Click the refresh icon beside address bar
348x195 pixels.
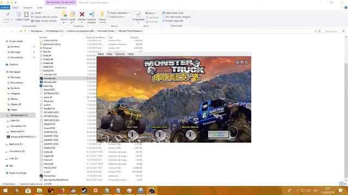[x=320, y=31]
